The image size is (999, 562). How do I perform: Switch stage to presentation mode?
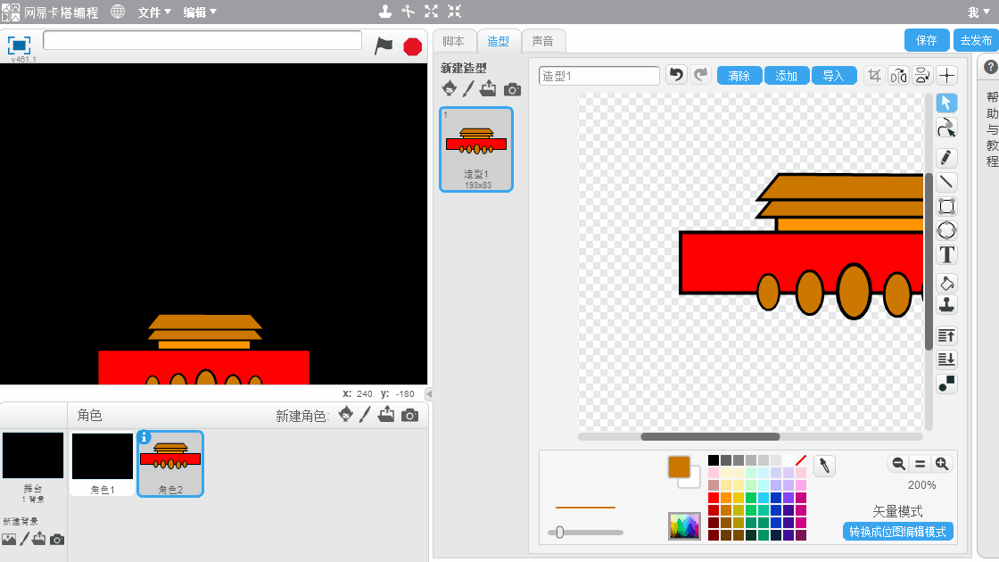pos(19,45)
